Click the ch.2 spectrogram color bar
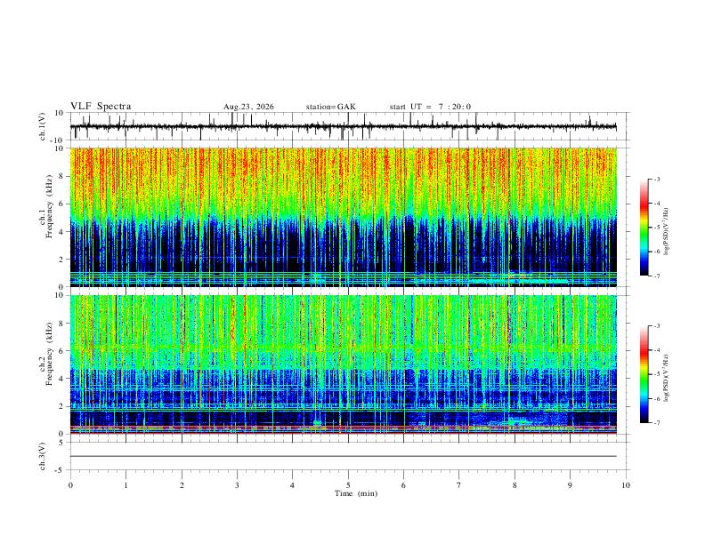Screen dimensions: 705x544 pyautogui.click(x=644, y=374)
